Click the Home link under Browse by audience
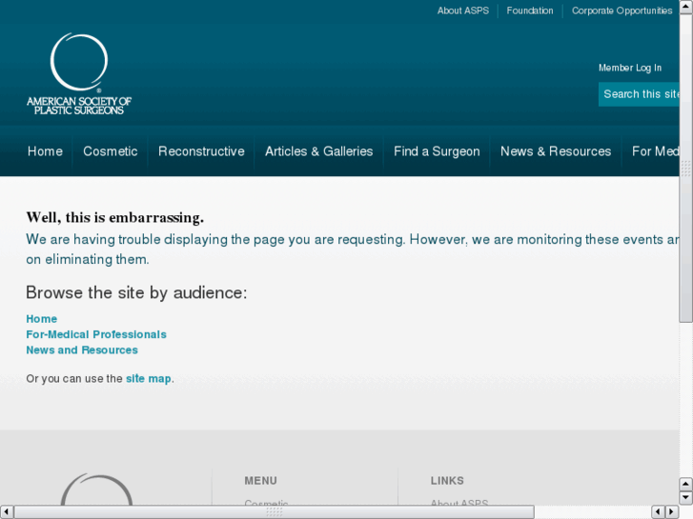The width and height of the screenshot is (693, 519). 42,319
